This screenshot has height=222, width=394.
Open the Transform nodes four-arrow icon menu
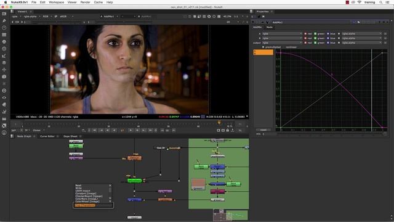(x=4, y=70)
